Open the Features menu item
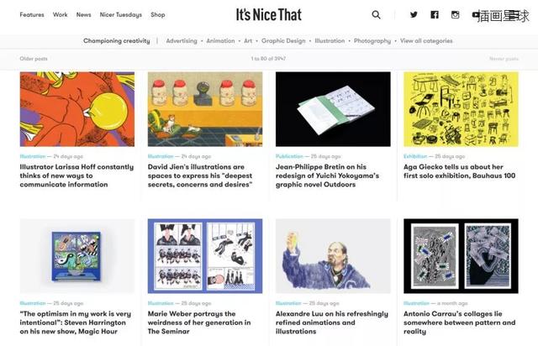 pos(32,15)
